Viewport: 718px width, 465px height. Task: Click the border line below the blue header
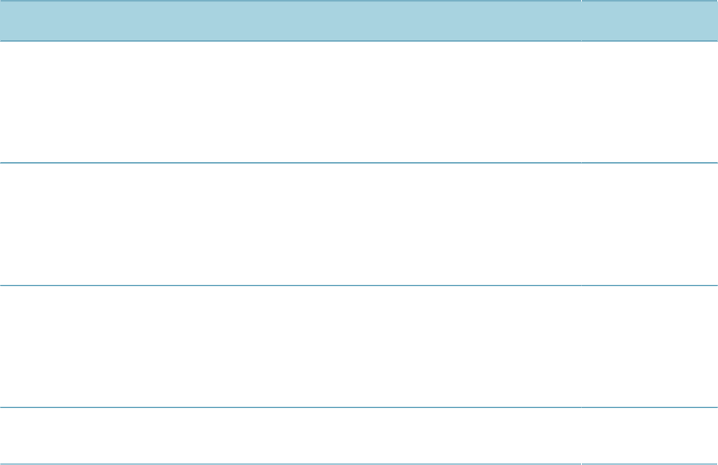click(359, 41)
